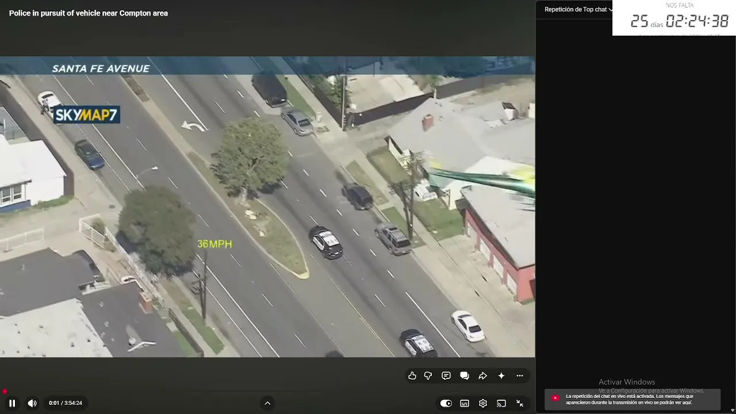Screen dimensions: 736x414
Task: Expand the chevron-up panel at bottom center
Action: pos(267,402)
